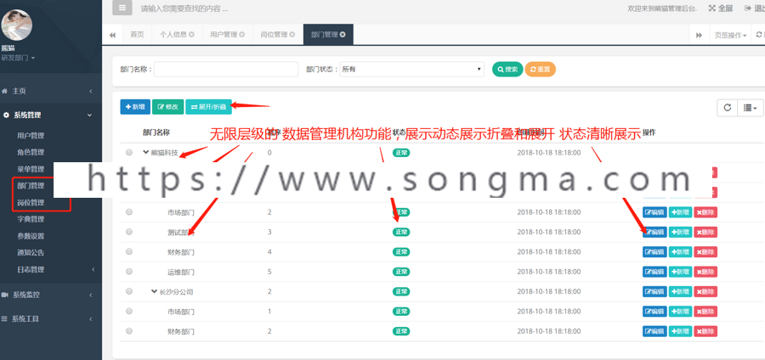Select the radio for 财务部门 with order 4
Screen dimensions: 765x360
tap(129, 252)
